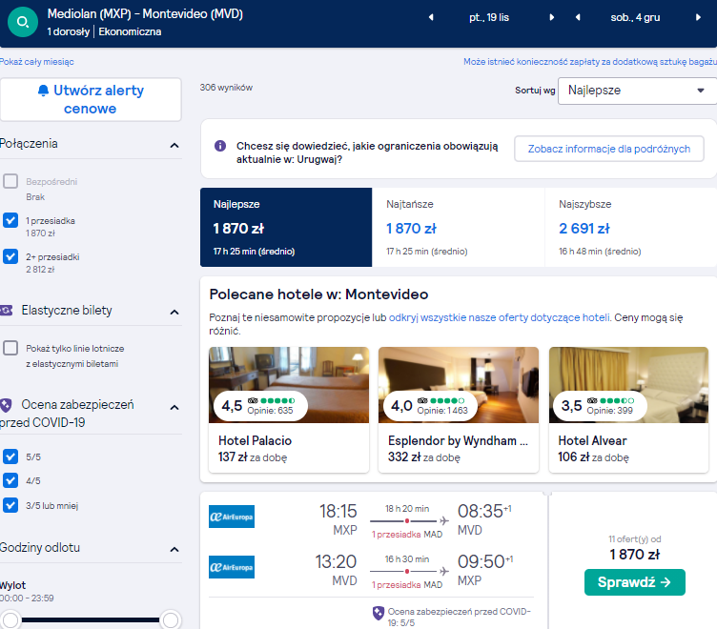This screenshot has width=717, height=629.
Task: Switch to the Najszybsze tab
Action: 631,227
